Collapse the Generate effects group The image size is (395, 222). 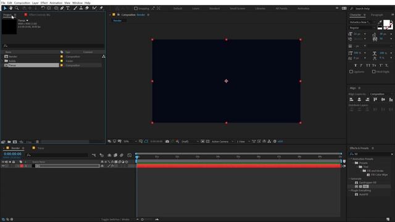350,179
